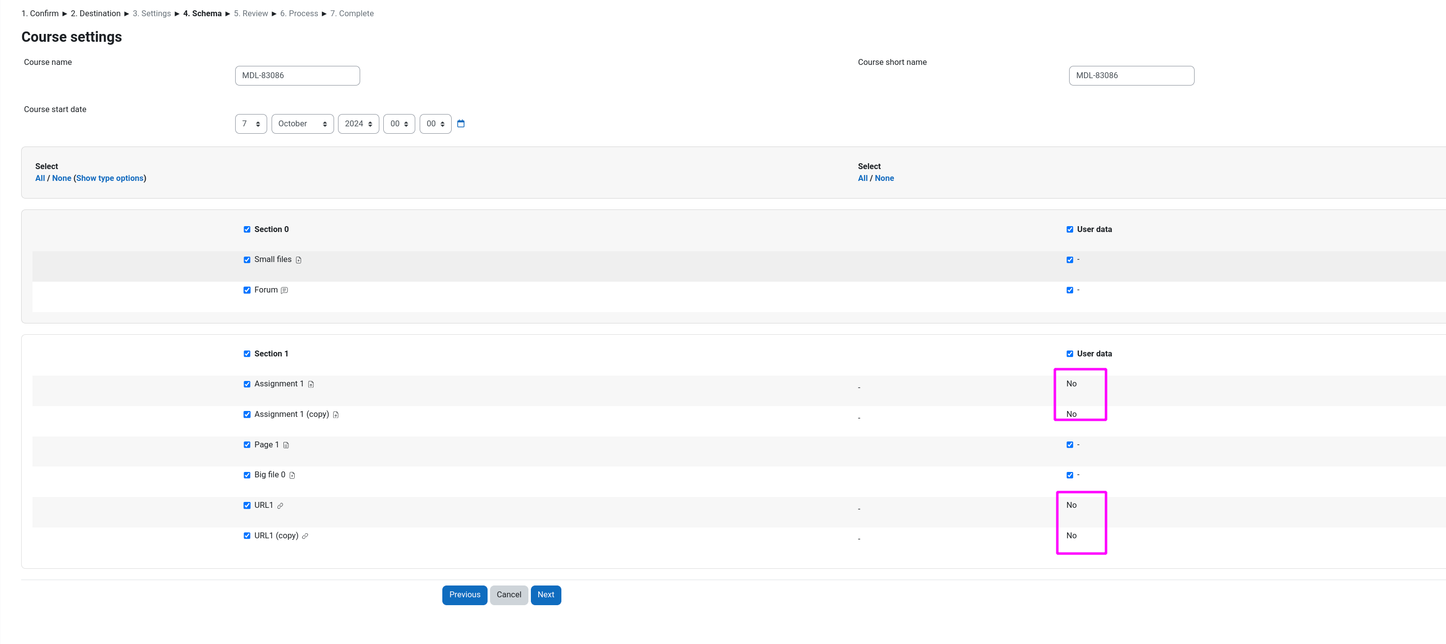Select All user data on right

(x=863, y=178)
